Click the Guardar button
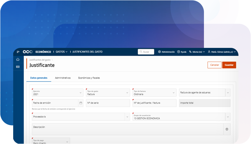The height and width of the screenshot is (144, 251). tap(229, 65)
